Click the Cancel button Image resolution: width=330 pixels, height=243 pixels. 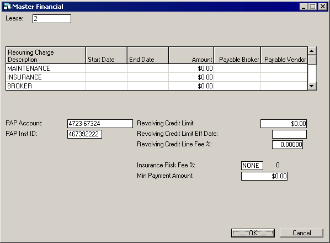tap(301, 233)
